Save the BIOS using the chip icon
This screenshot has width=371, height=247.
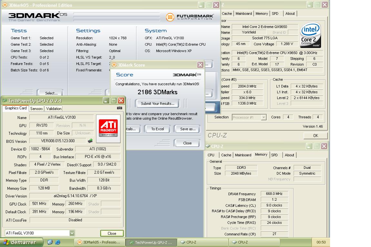(90, 141)
